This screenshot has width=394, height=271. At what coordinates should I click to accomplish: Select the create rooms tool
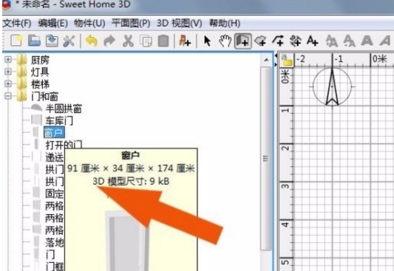click(x=260, y=41)
